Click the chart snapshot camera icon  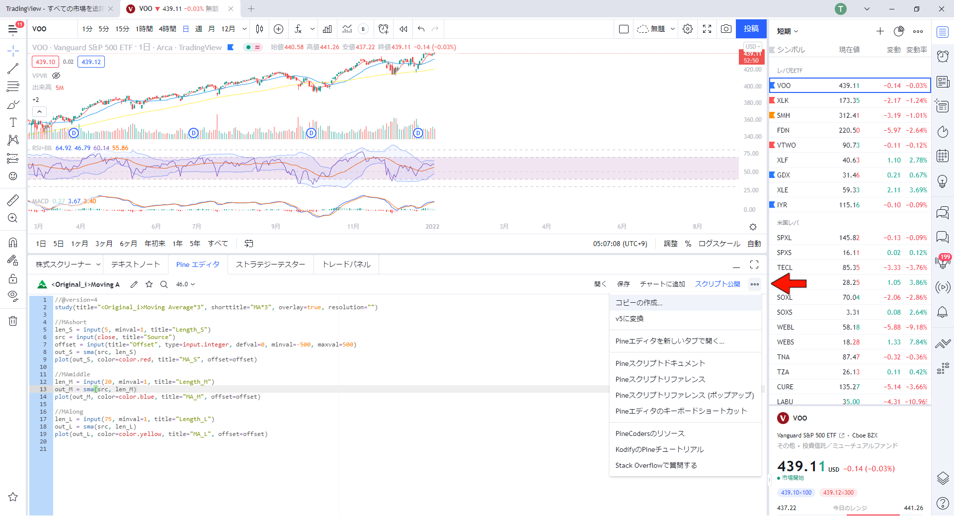click(726, 29)
